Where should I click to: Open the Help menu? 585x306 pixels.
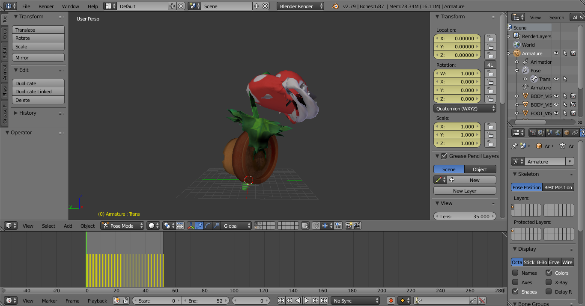[93, 6]
